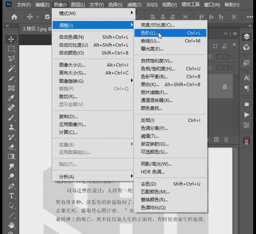This screenshot has width=256, height=234.
Task: Choose 阈值(T)... menu entry
Action: coord(171,136)
